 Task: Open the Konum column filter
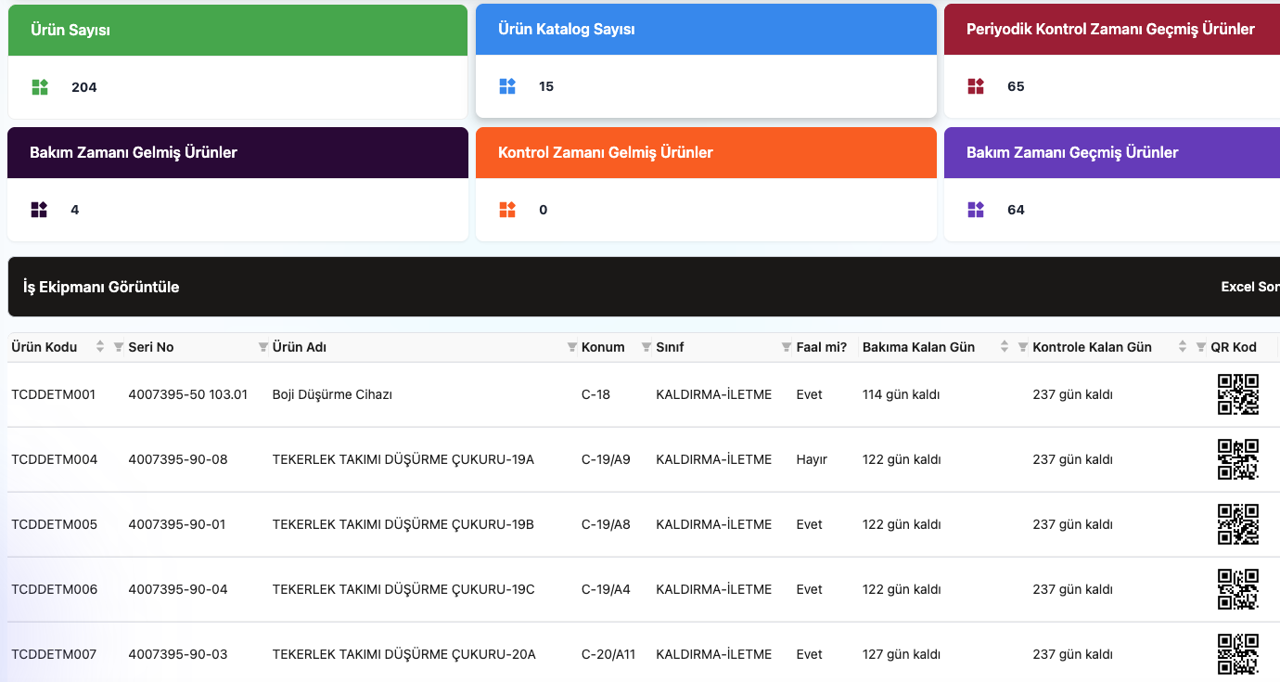(x=646, y=347)
